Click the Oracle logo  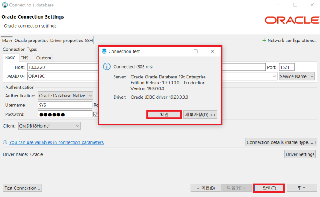tap(292, 20)
